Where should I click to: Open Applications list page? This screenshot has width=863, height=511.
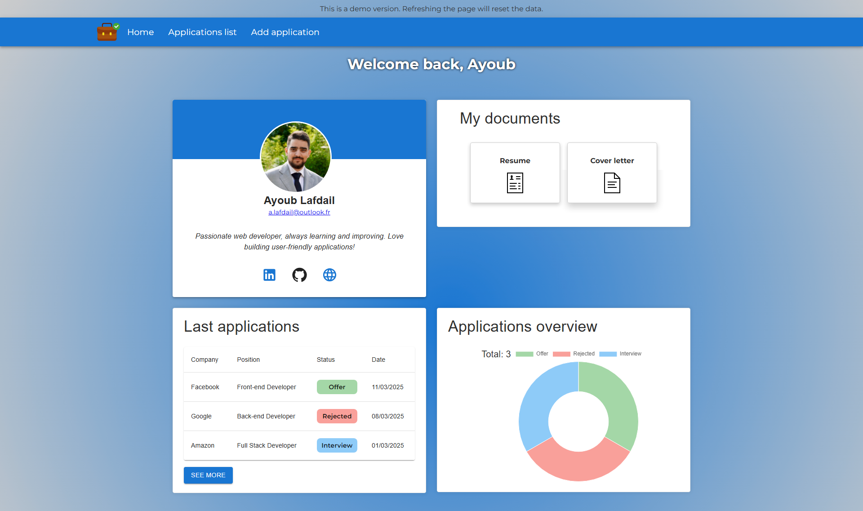(202, 32)
